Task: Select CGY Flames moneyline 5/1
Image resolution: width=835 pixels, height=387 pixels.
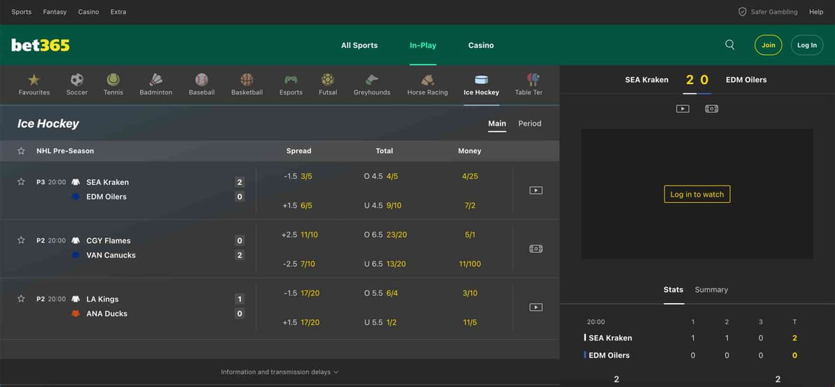Action: pos(470,235)
